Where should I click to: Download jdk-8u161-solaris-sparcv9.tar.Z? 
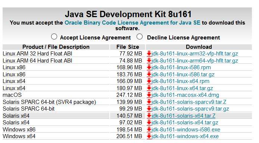189,102
